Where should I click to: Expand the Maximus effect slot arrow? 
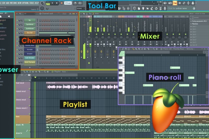pos(191,24)
